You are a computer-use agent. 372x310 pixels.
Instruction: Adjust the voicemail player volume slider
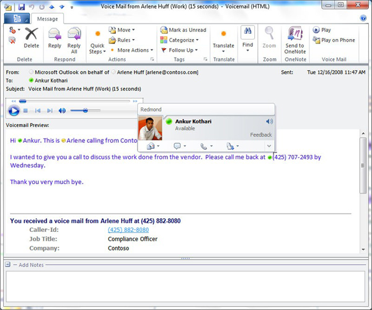point(86,110)
